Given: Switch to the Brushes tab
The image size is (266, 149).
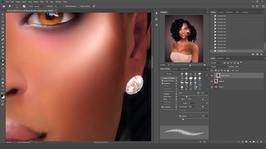Looking at the screenshot, I should (175, 69).
